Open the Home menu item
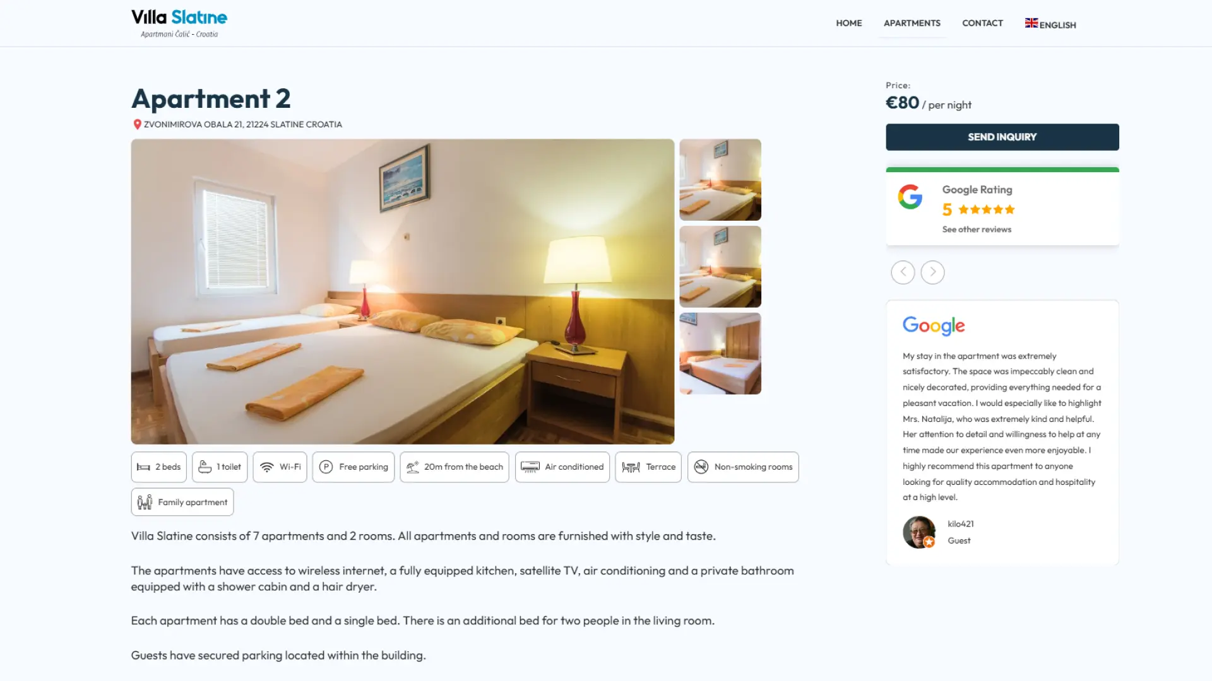 (849, 23)
